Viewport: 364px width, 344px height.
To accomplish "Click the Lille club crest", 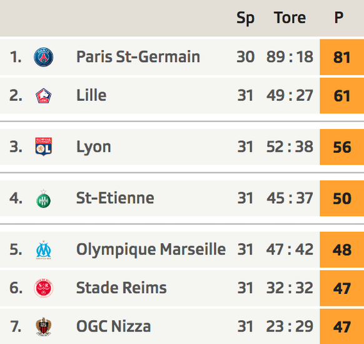I will click(43, 96).
